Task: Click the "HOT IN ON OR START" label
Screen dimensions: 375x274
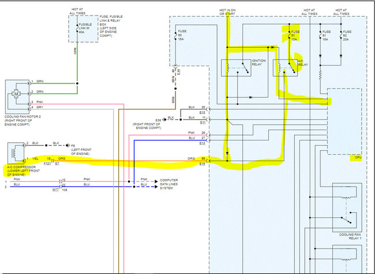Action: pyautogui.click(x=227, y=12)
